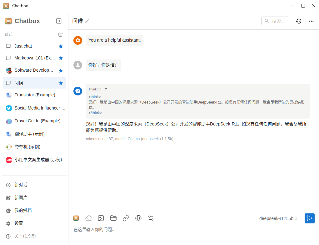Toggle the star on Just chat conversation

61,46
